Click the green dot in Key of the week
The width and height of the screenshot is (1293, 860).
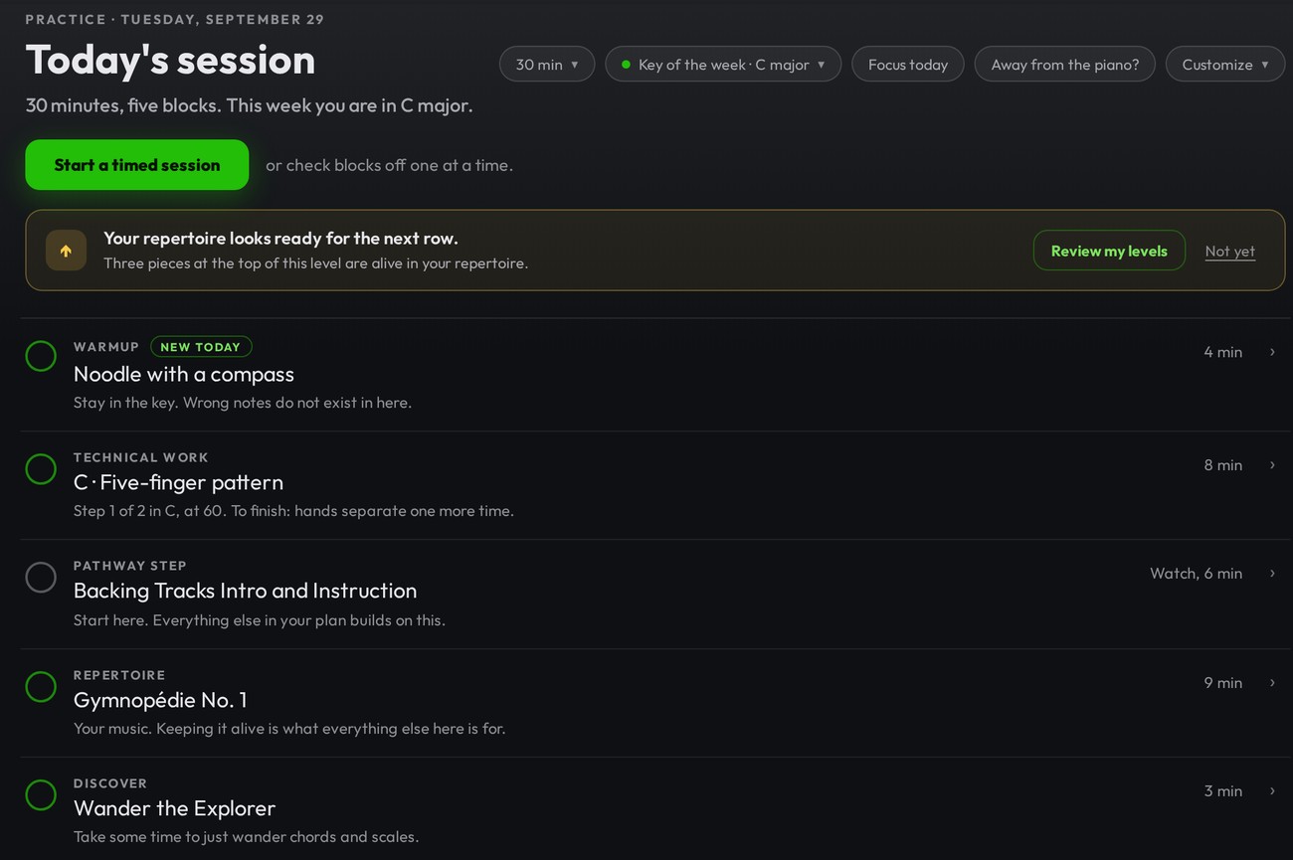(x=626, y=65)
